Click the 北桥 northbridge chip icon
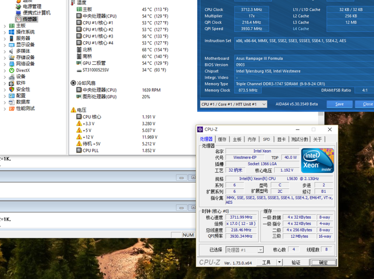Viewport: 374px width, 279px height. (79, 49)
